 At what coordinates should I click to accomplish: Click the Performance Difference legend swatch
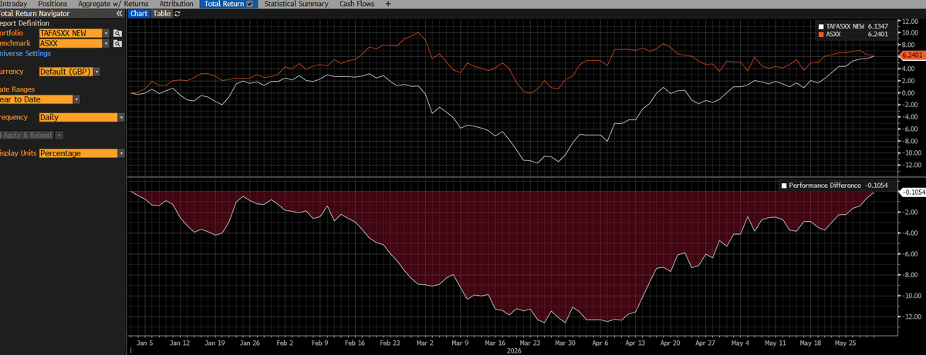[784, 186]
